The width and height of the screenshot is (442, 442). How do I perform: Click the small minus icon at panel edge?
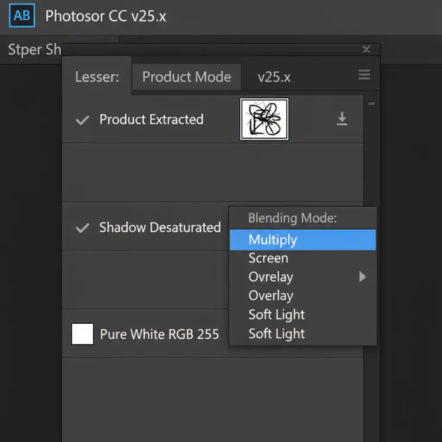tap(372, 104)
